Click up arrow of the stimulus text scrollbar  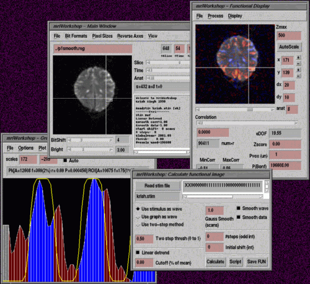(267, 183)
